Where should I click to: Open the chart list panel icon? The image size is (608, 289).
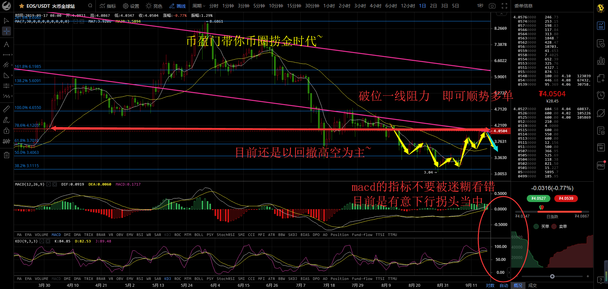click(601, 26)
